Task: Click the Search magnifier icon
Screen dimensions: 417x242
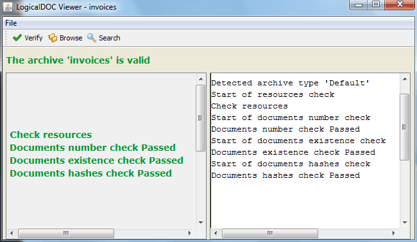Action: coord(92,38)
